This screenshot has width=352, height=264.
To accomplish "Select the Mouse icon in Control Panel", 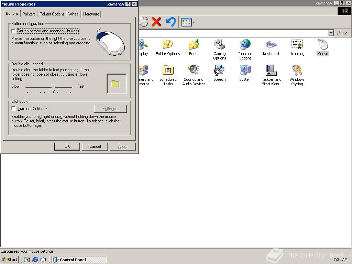I will pos(322,47).
